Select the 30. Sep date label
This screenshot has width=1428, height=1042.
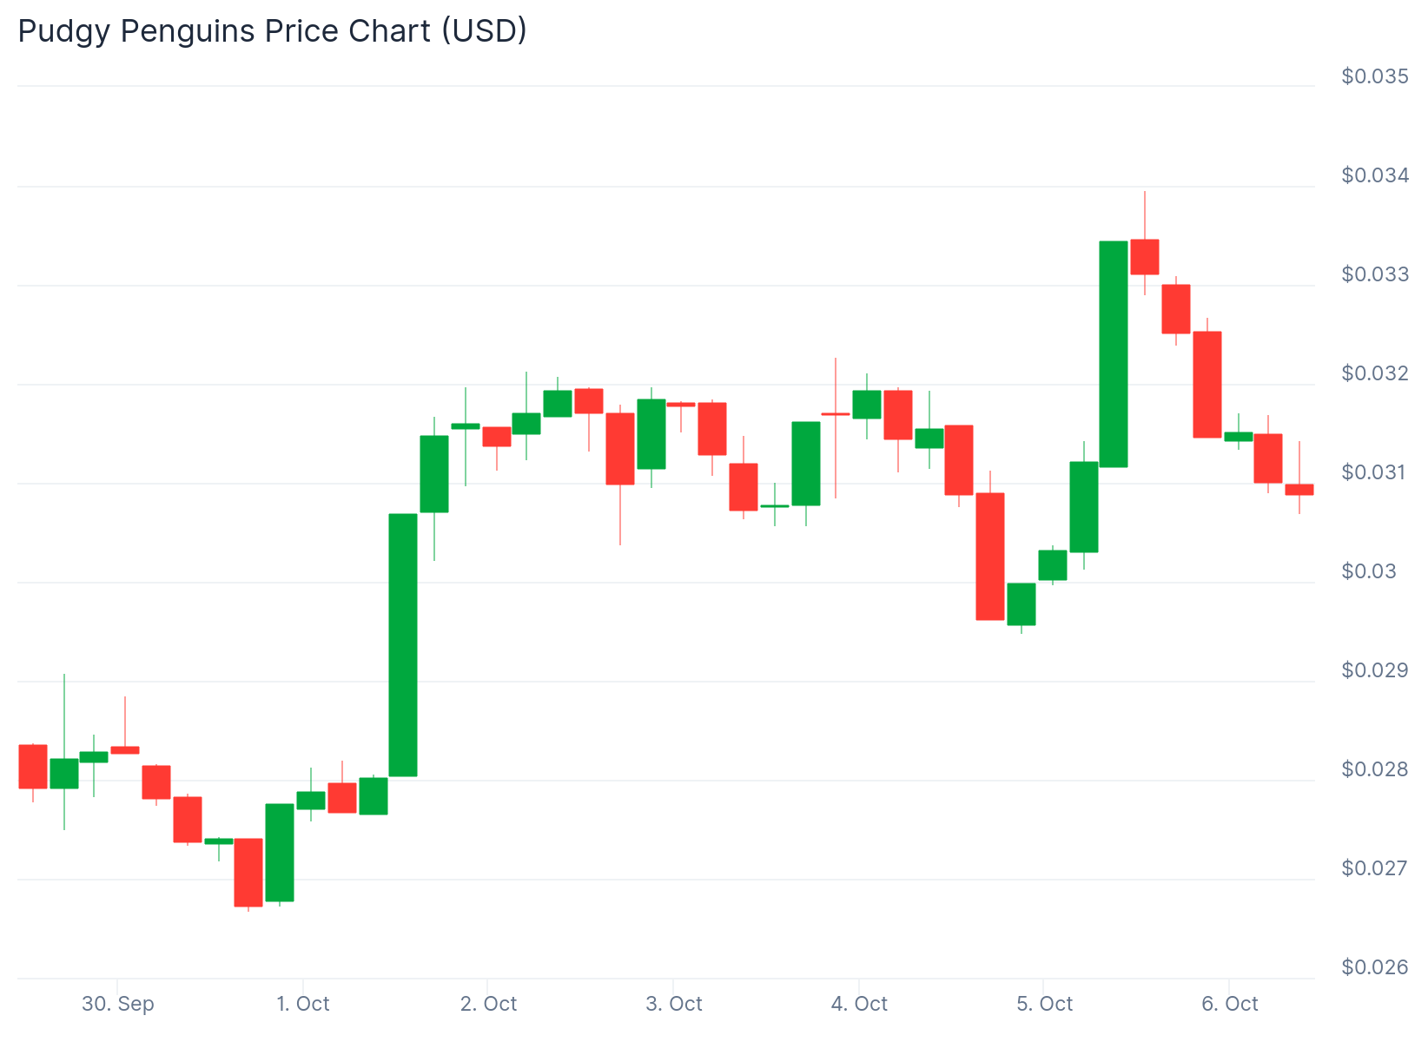pos(118,1005)
